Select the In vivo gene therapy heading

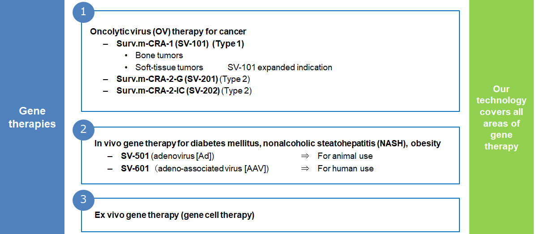point(267,144)
